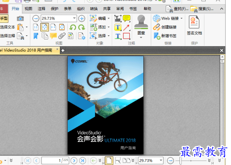Rotate page counter-clockwise
The width and height of the screenshot is (231, 165).
(73, 27)
